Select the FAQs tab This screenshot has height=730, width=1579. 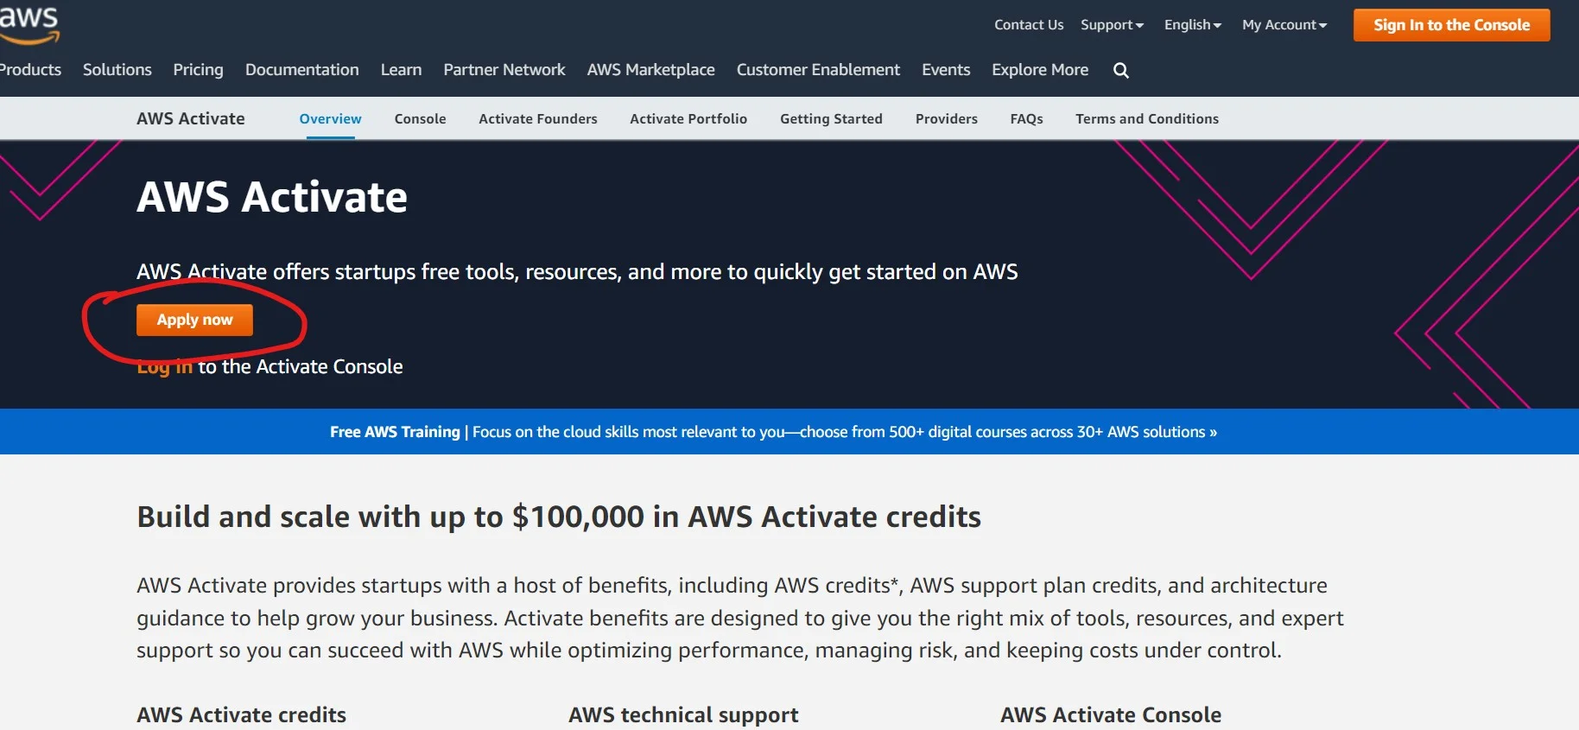tap(1026, 119)
